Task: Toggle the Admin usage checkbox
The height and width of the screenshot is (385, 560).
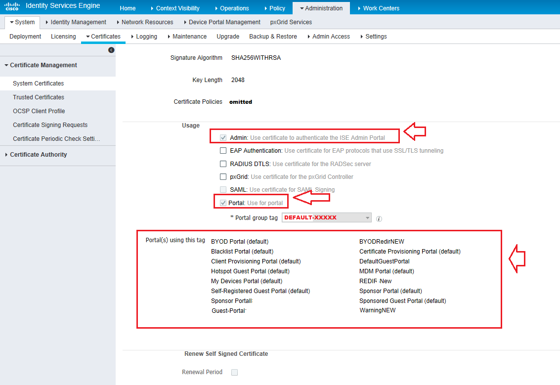Action: (223, 137)
